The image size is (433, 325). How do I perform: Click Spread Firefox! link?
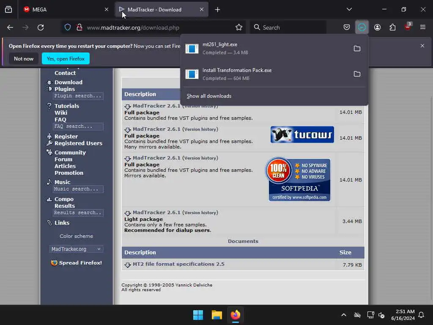click(x=80, y=263)
